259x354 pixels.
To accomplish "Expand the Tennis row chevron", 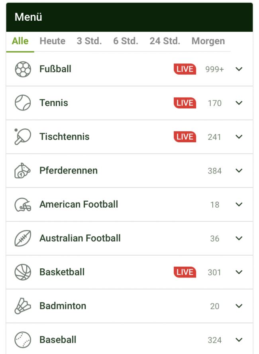I will 239,103.
